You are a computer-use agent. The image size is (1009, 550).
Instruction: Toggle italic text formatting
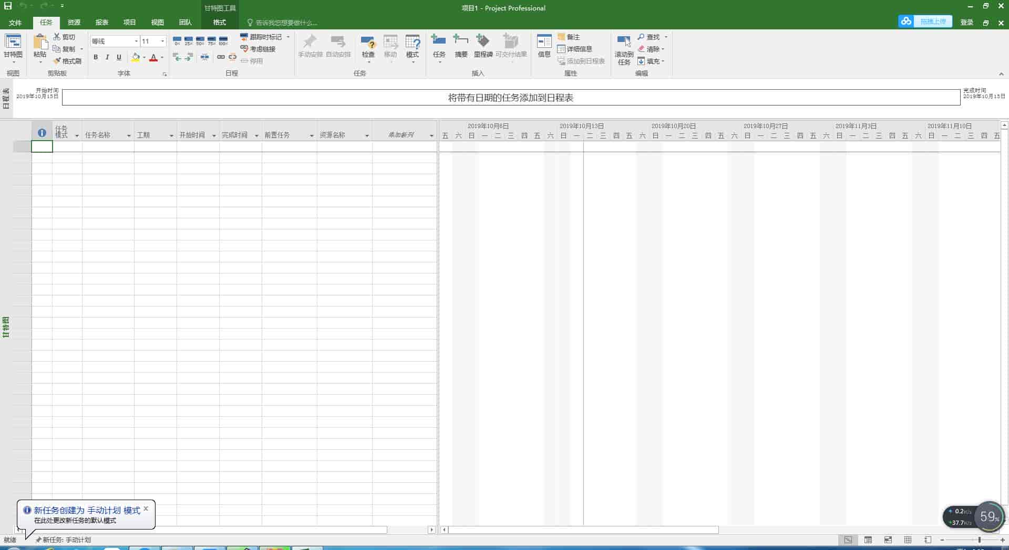coord(107,57)
